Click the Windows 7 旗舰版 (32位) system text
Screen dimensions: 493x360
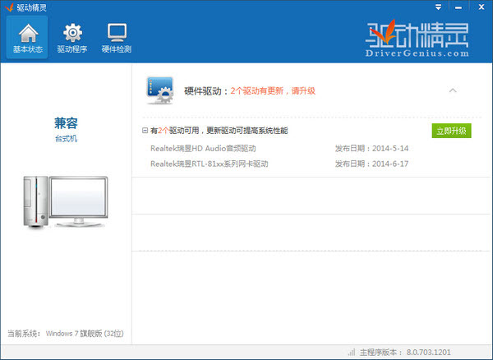point(85,334)
